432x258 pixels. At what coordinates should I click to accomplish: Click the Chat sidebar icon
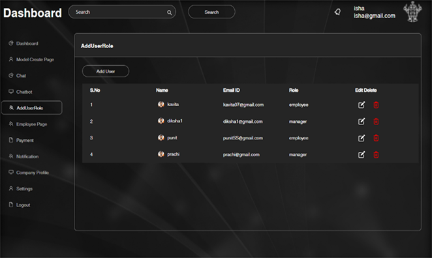click(11, 76)
